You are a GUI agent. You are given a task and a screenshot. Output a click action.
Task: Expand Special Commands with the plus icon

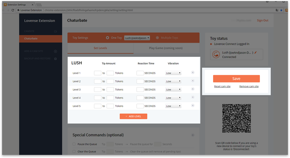click(193, 135)
